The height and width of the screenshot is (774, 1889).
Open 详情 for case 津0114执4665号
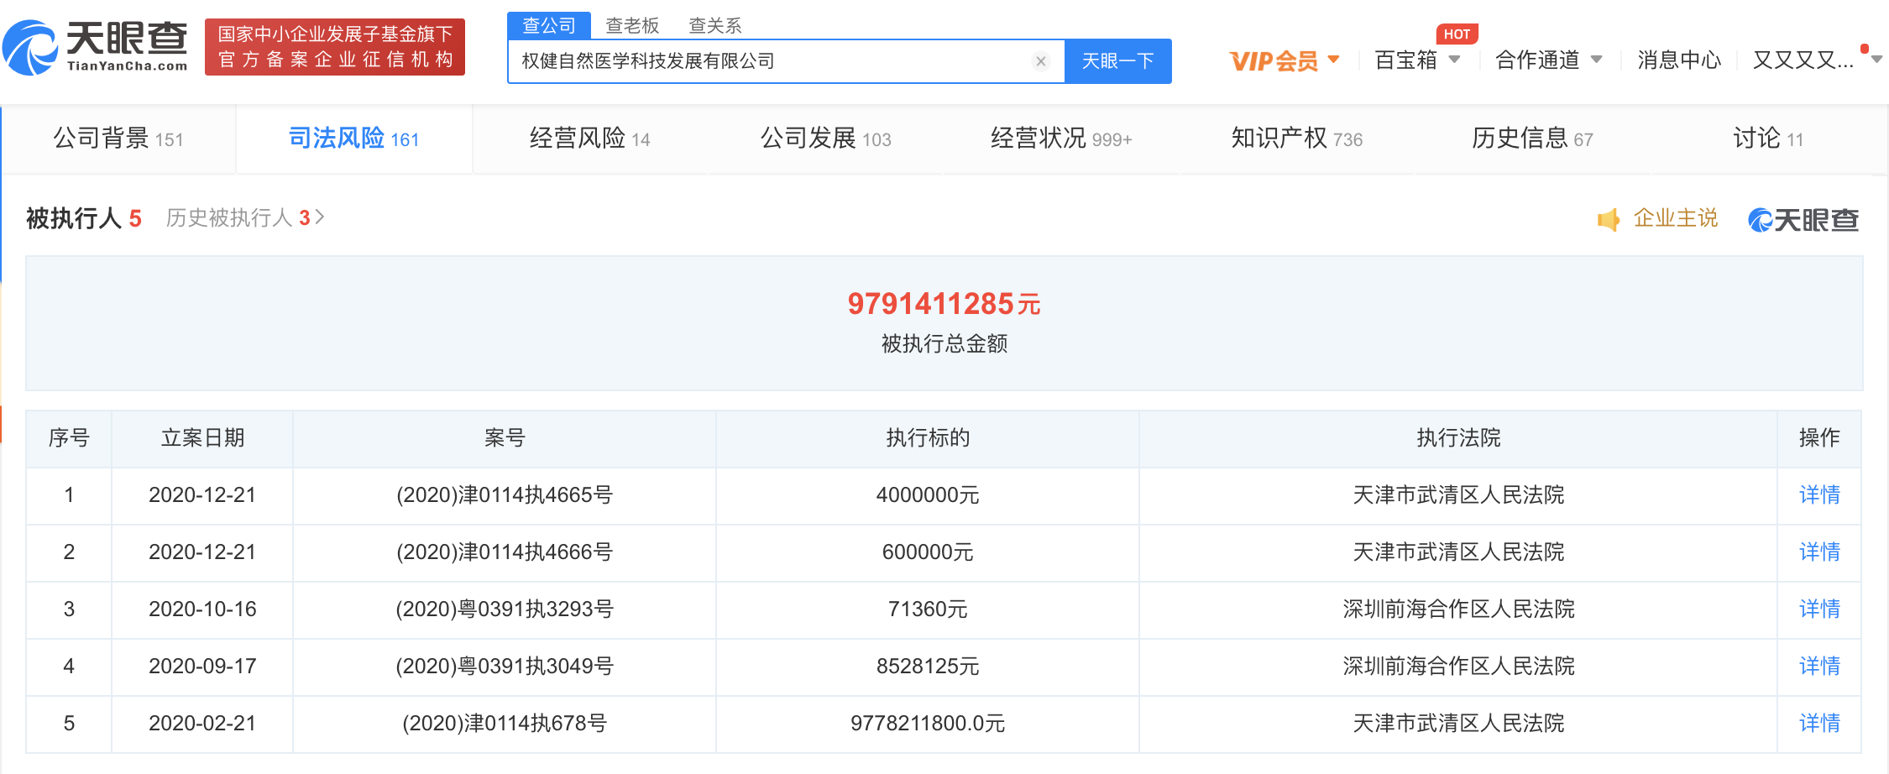click(x=1819, y=495)
